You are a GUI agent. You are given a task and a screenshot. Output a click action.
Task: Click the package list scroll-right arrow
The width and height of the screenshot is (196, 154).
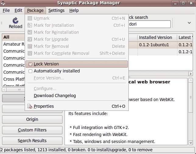point(191,74)
